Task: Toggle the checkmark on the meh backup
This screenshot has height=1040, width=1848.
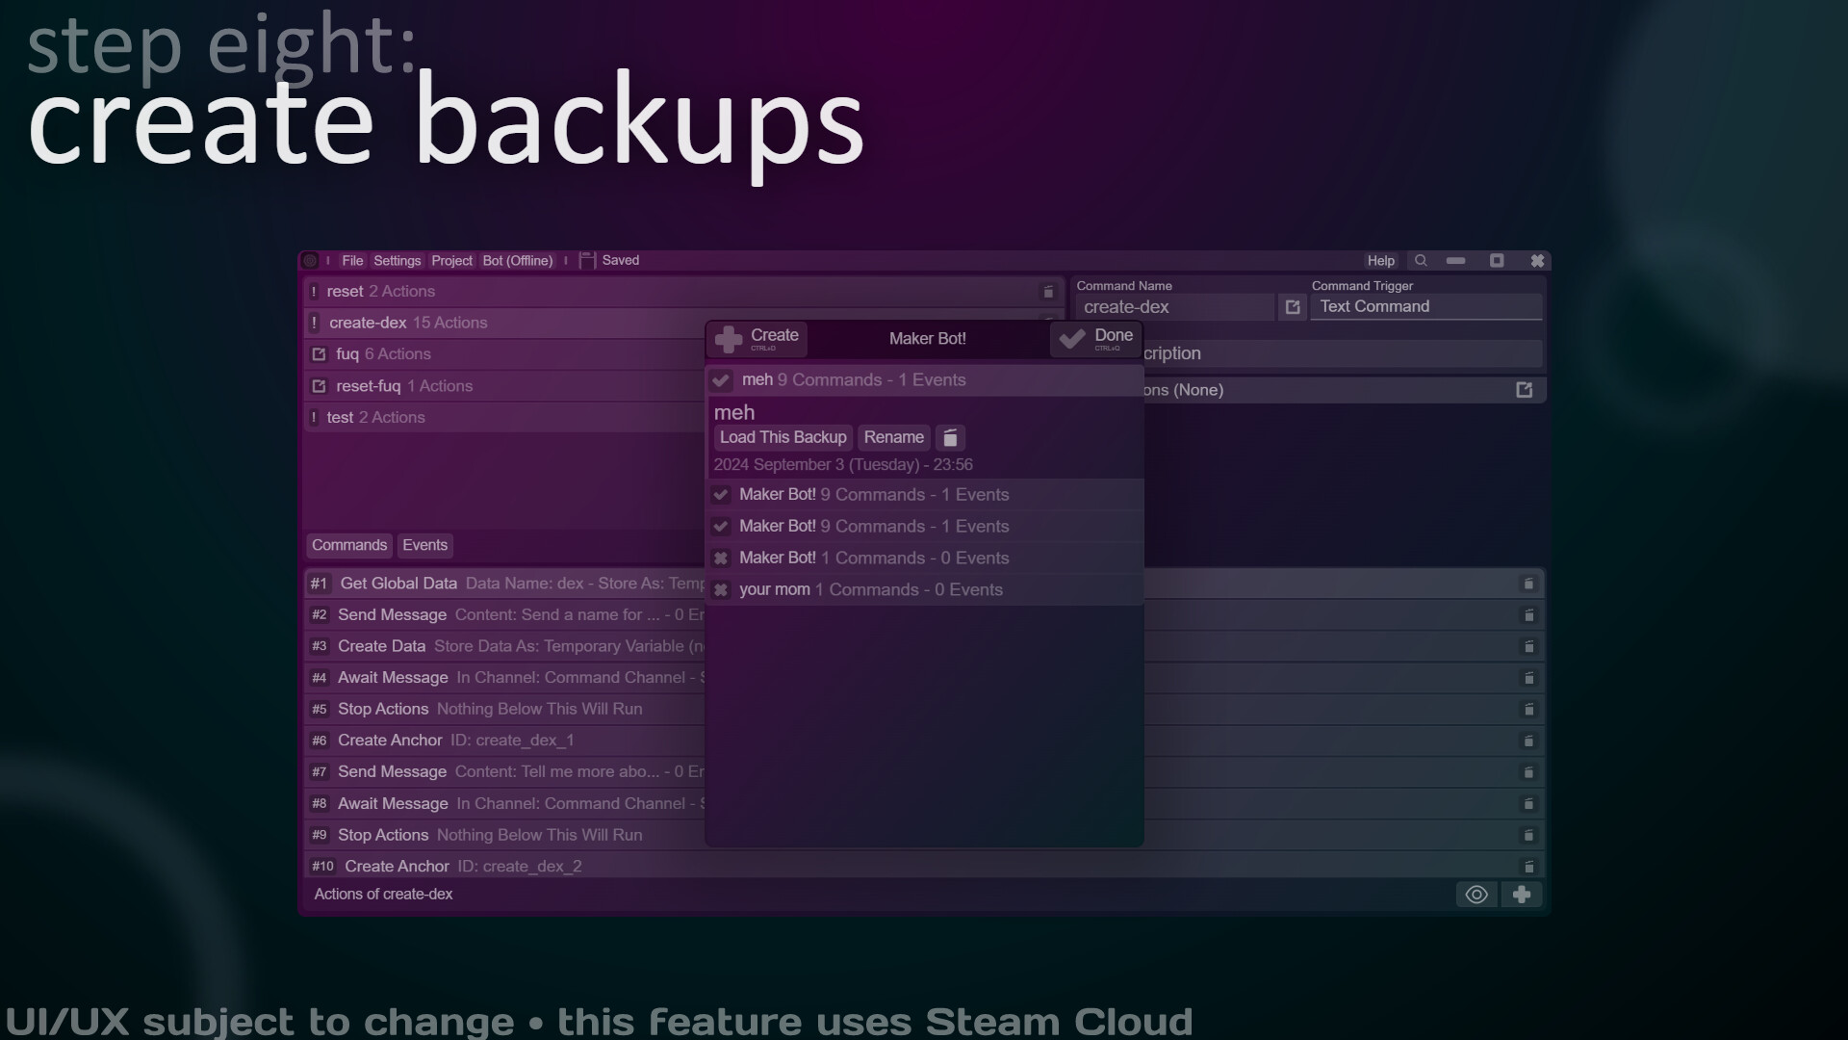Action: point(721,379)
